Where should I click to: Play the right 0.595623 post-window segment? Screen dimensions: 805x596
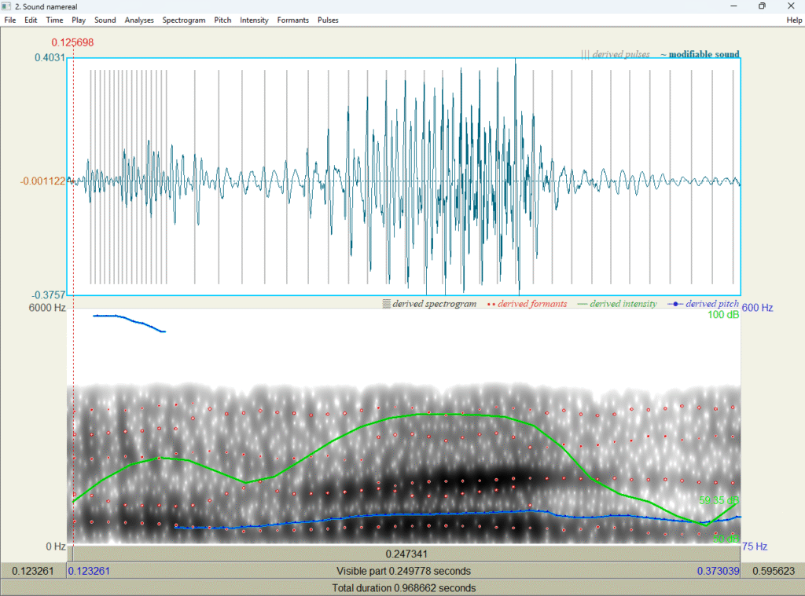(x=773, y=571)
